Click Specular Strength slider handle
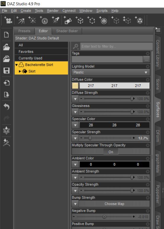 (x=90, y=138)
